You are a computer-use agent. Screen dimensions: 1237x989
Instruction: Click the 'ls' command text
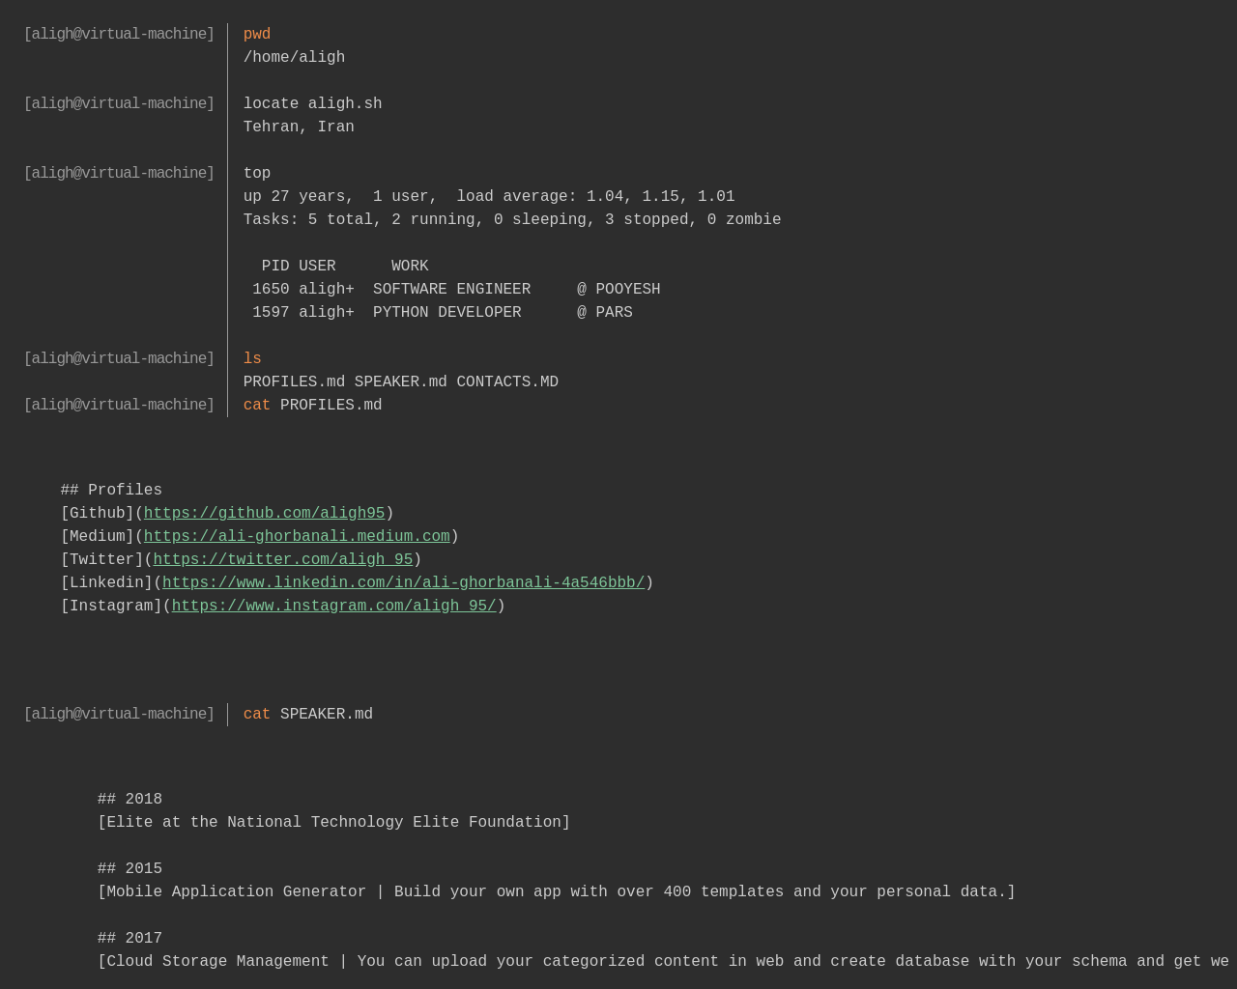tap(252, 359)
